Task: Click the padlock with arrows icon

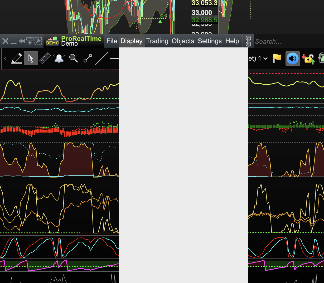Action: tap(308, 58)
